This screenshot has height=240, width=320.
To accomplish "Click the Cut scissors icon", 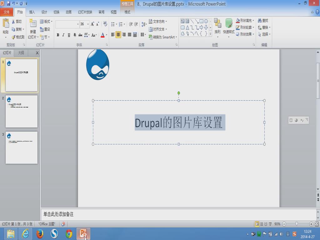I will click(13, 22).
